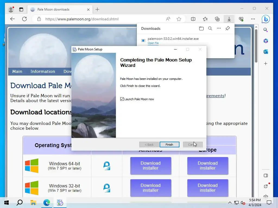Open the volume icon in system tray
This screenshot has width=278, height=208.
tap(243, 203)
